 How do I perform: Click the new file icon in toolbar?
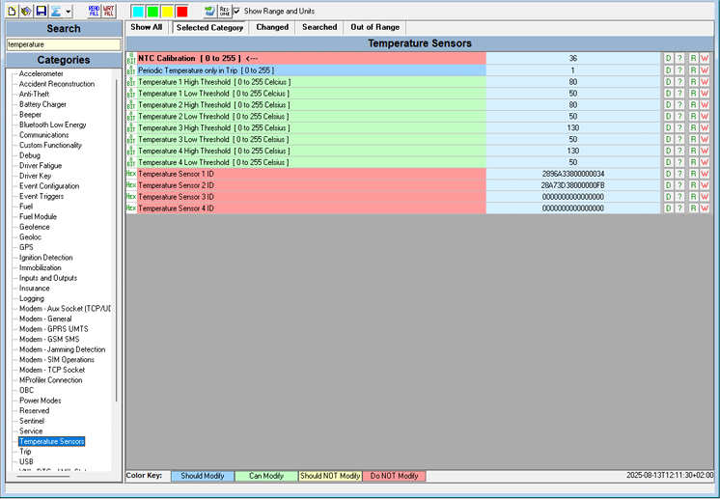[x=12, y=11]
